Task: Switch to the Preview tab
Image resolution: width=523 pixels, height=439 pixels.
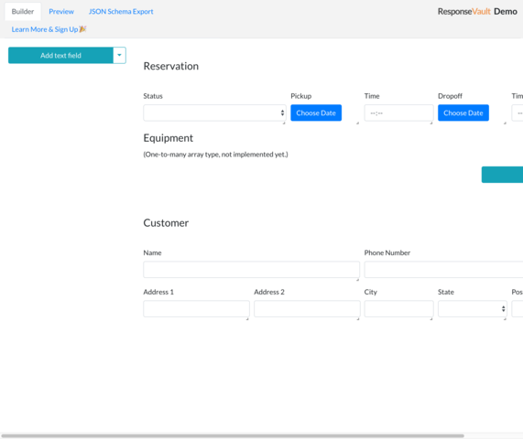Action: pyautogui.click(x=61, y=12)
